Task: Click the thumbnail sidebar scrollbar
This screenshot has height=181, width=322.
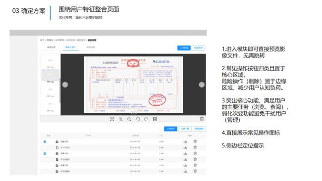Action: click(60, 90)
